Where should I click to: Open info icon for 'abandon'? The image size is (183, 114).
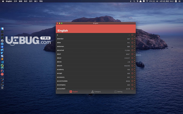coord(132,39)
